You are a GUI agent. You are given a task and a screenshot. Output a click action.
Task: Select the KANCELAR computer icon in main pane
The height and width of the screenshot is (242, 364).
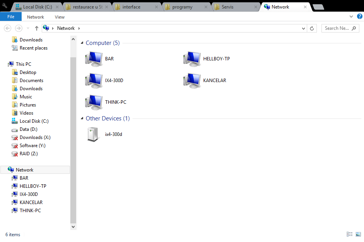coord(191,81)
